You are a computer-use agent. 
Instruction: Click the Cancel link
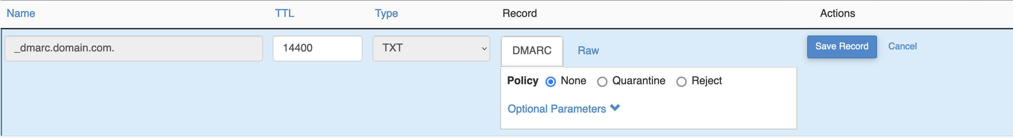tap(902, 46)
